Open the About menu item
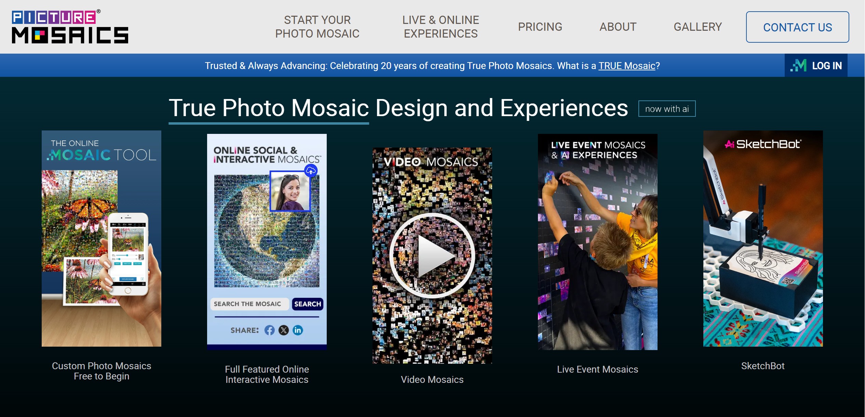 pyautogui.click(x=618, y=27)
